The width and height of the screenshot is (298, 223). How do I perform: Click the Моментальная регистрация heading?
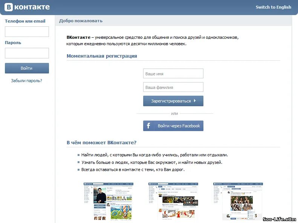(x=102, y=56)
